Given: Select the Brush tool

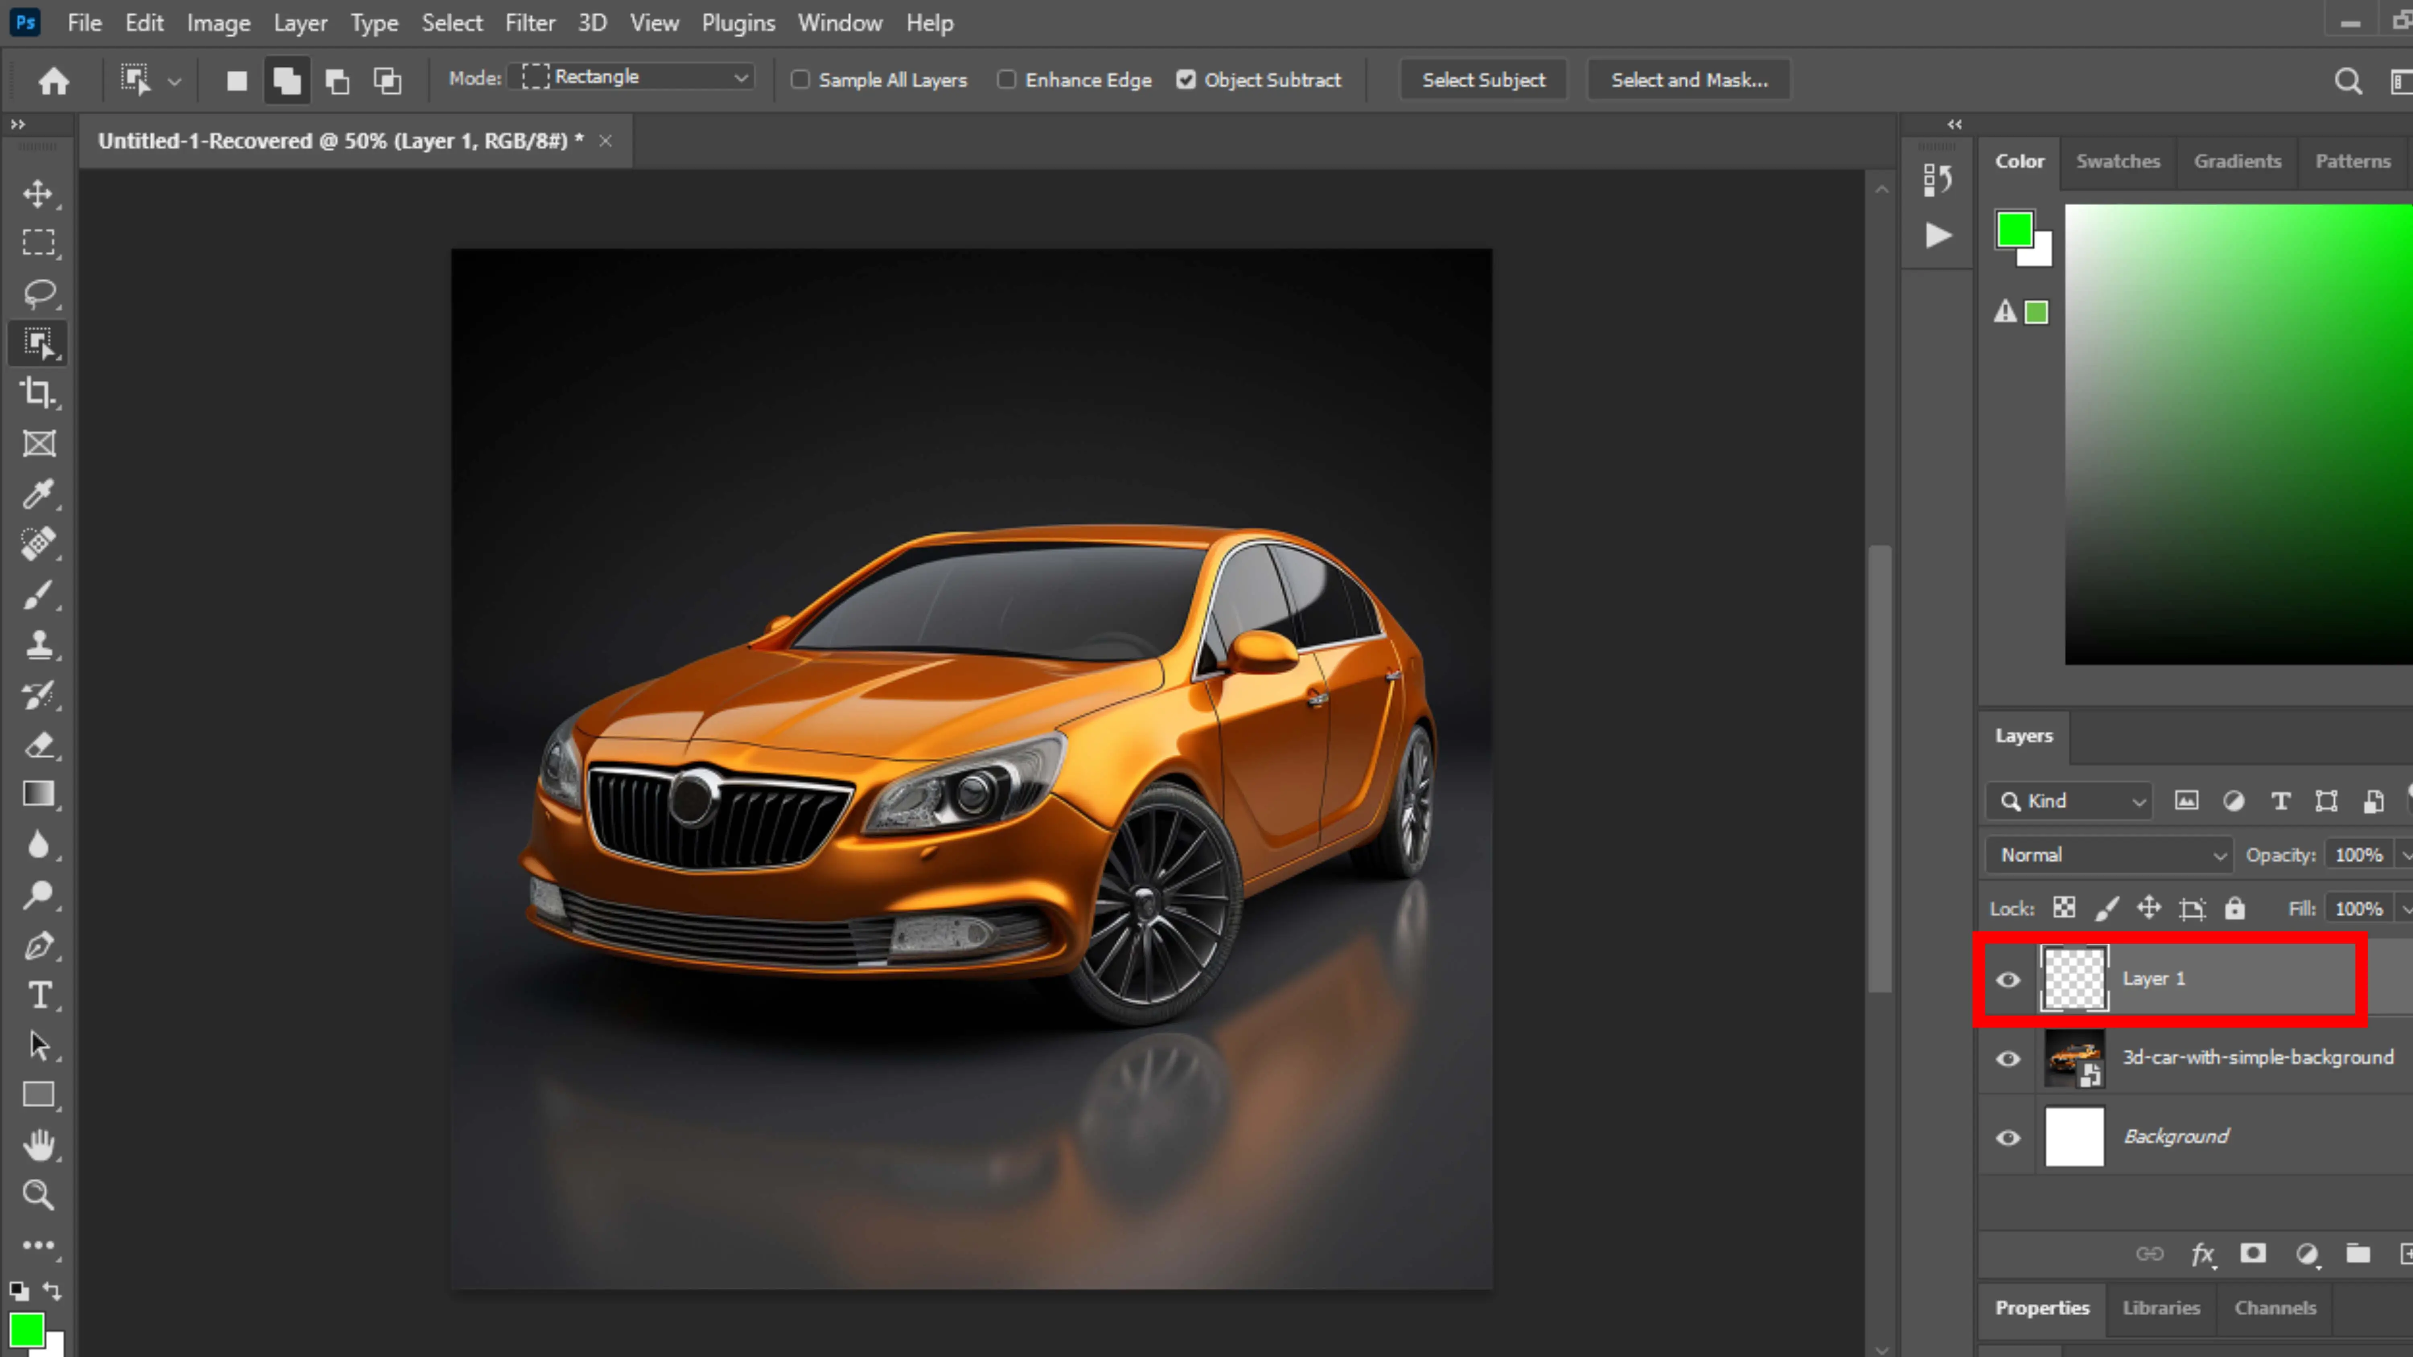Looking at the screenshot, I should pos(38,595).
